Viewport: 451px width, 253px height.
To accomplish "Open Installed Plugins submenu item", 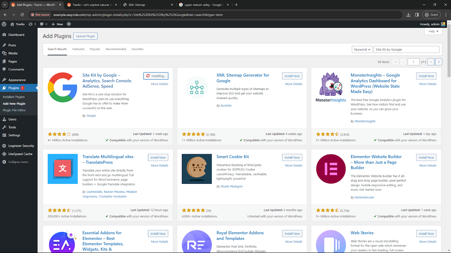I will (14, 97).
